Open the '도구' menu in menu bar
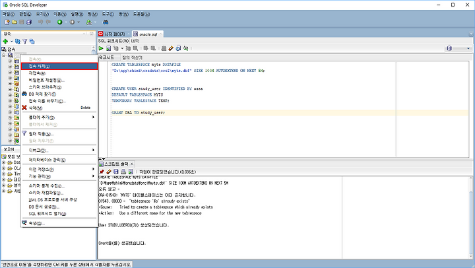Viewport: 475px width, 268px height. (x=108, y=14)
